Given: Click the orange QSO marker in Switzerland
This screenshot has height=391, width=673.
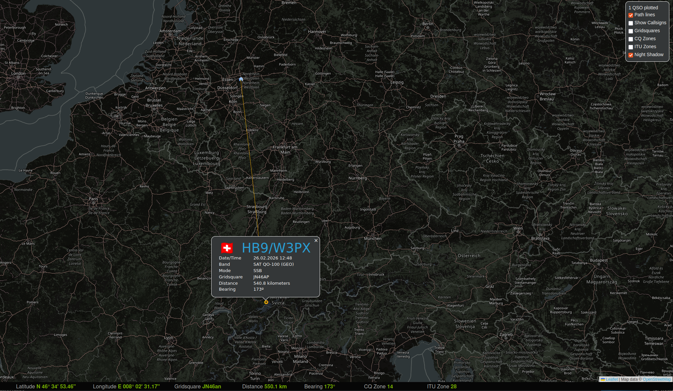Looking at the screenshot, I should click(266, 302).
